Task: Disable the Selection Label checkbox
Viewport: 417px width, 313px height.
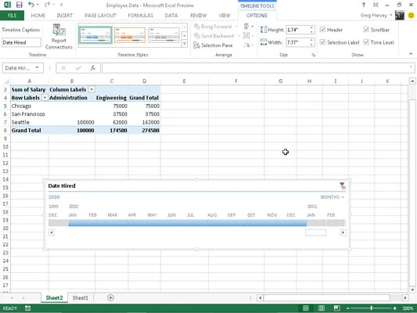Action: click(x=322, y=42)
